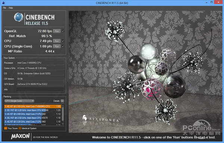Open the File menu
This screenshot has width=224, height=143.
(x=4, y=8)
